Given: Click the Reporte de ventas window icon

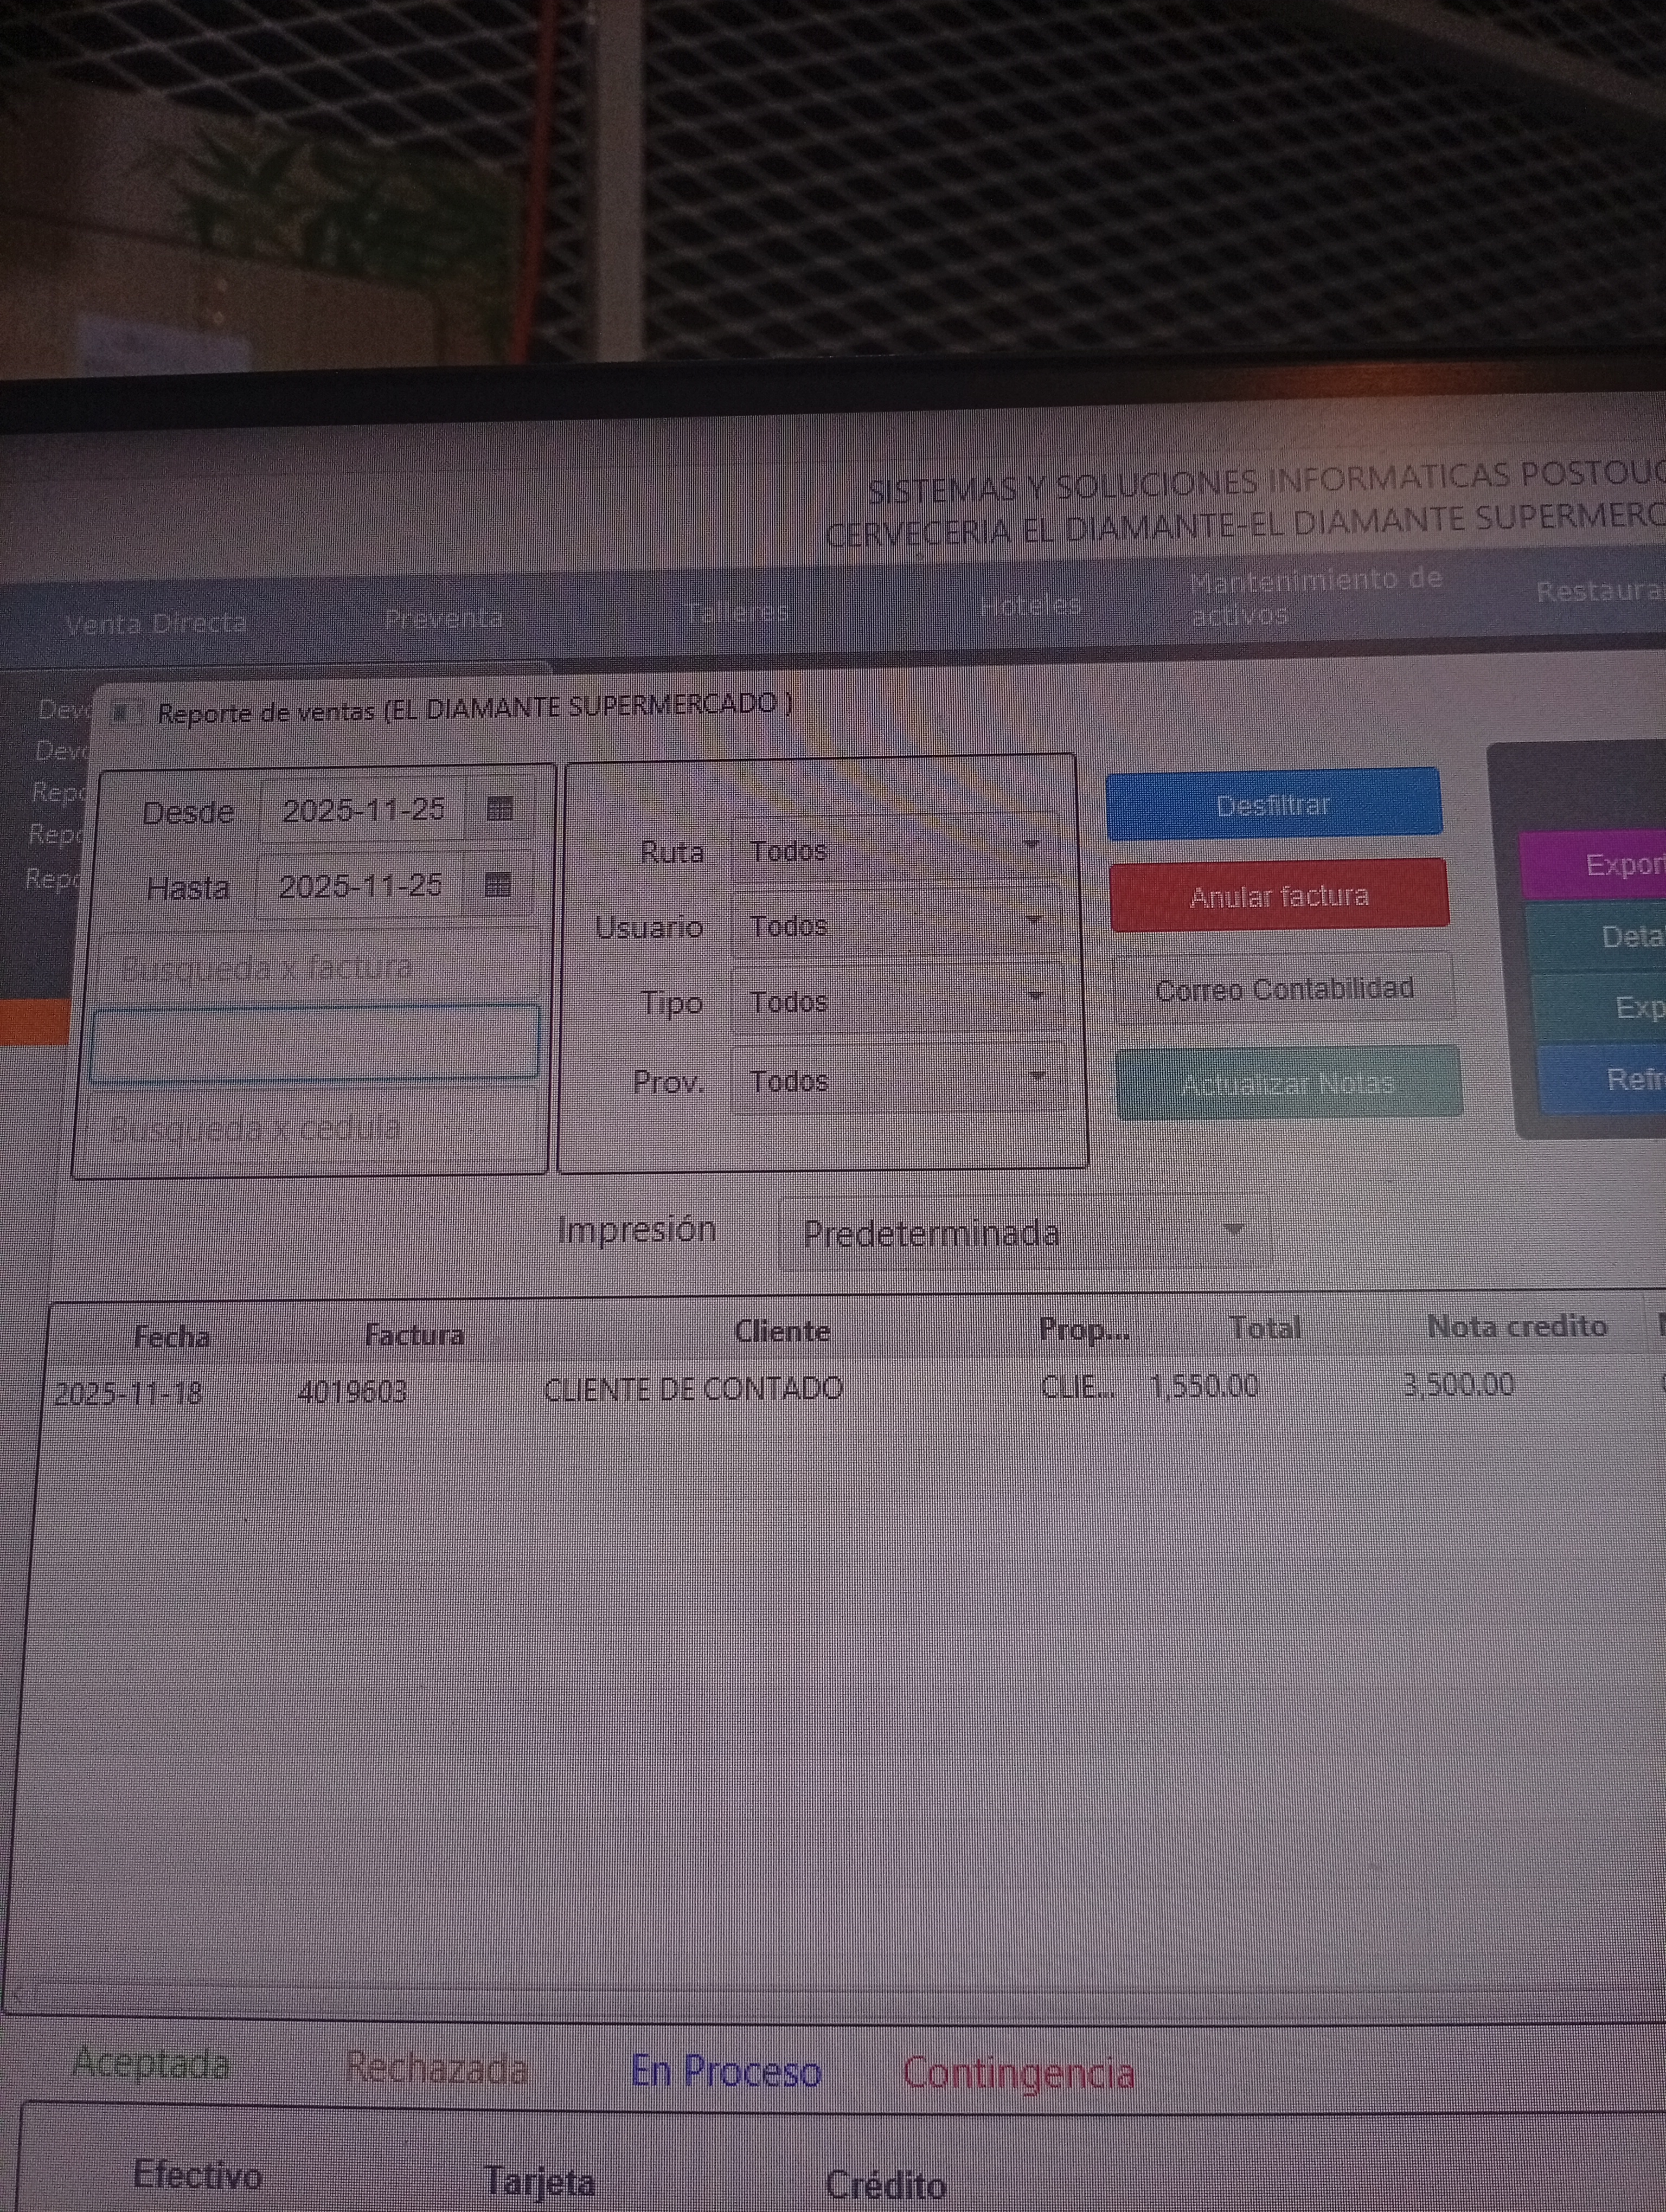Looking at the screenshot, I should (x=125, y=713).
